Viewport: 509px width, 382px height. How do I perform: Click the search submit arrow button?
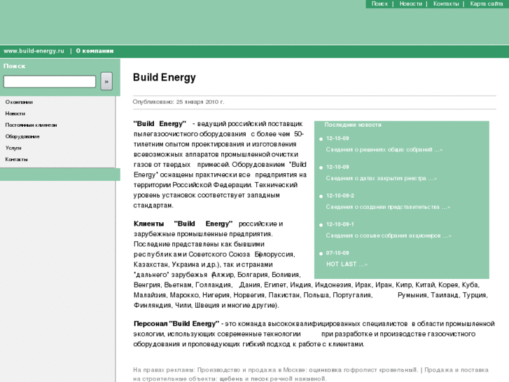tap(106, 81)
